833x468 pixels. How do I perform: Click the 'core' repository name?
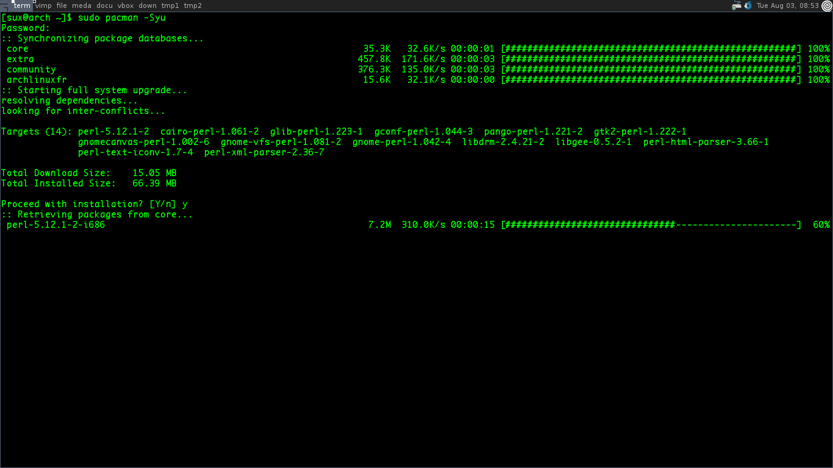[x=18, y=49]
